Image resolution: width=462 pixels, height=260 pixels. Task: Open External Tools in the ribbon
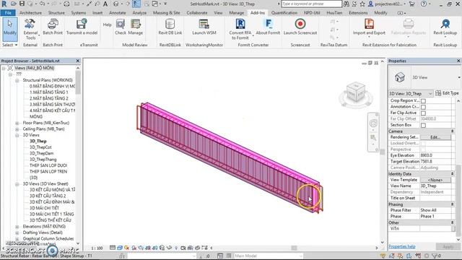30,29
